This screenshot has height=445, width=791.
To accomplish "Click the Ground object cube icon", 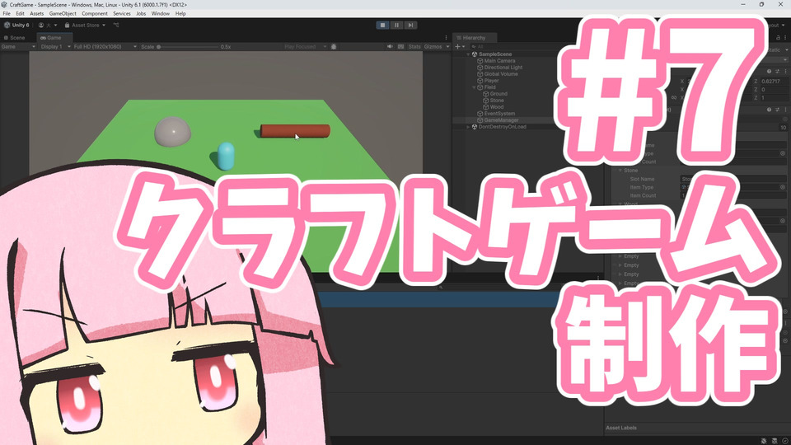I will tap(486, 94).
